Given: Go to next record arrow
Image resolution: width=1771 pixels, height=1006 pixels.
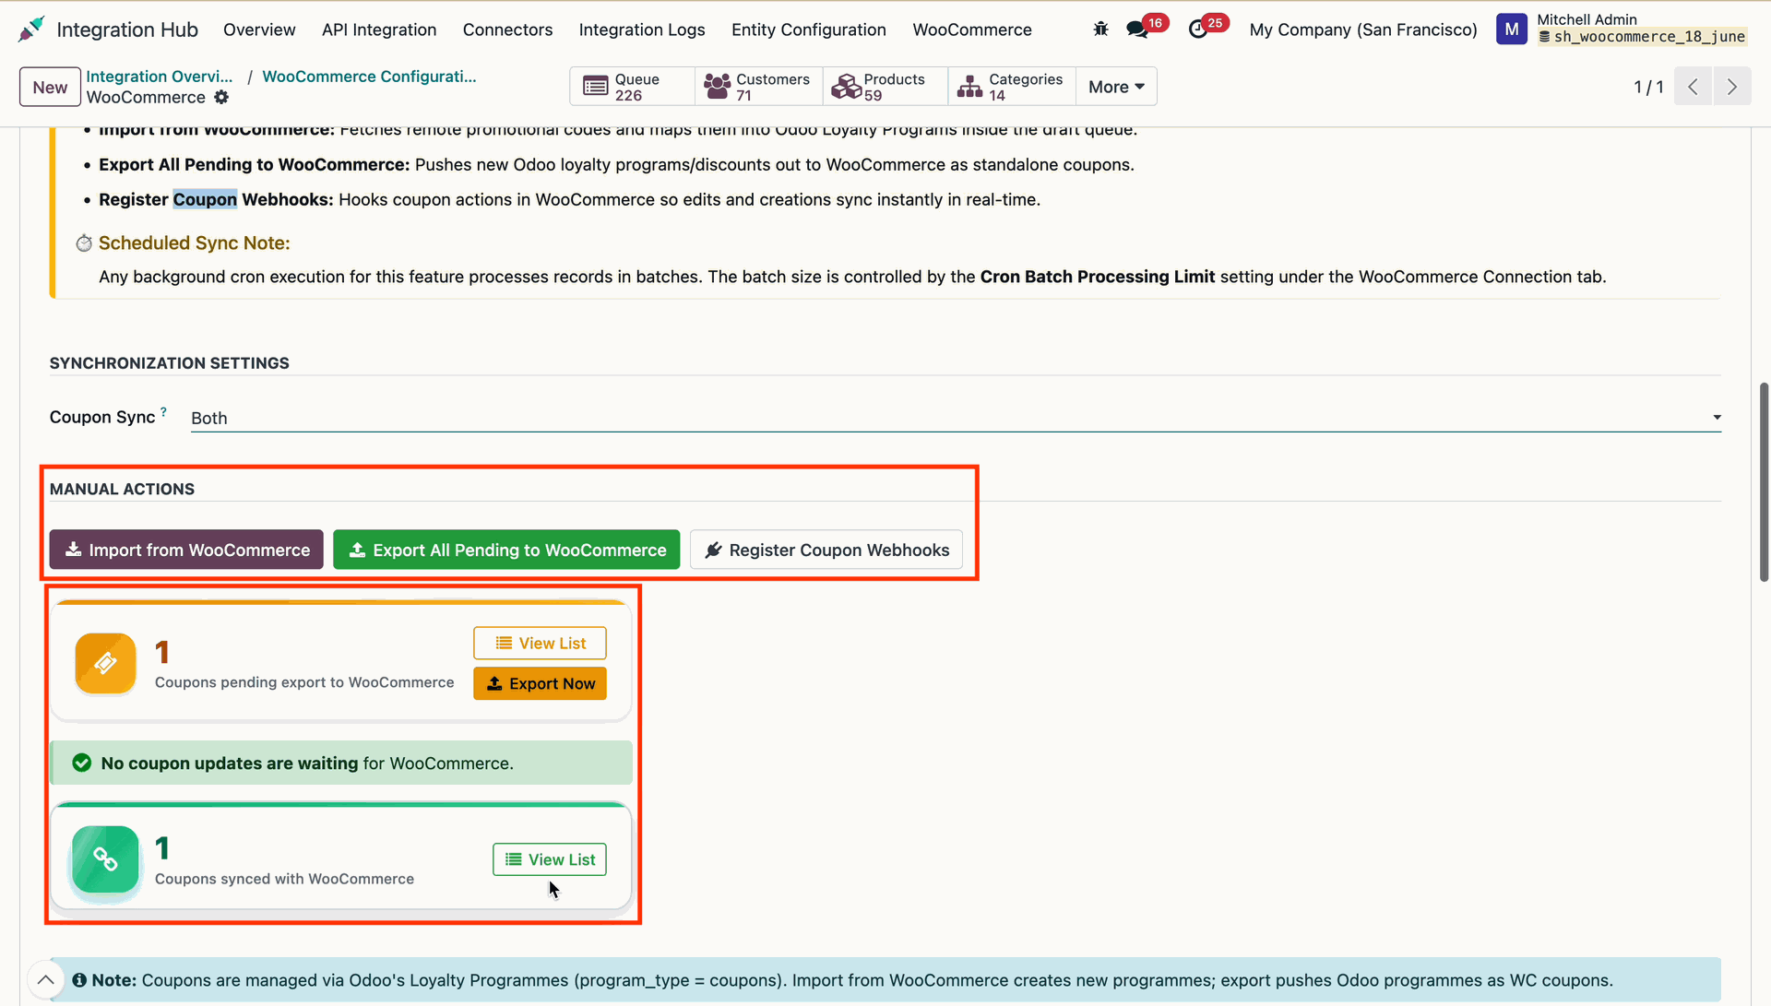Looking at the screenshot, I should pyautogui.click(x=1732, y=87).
